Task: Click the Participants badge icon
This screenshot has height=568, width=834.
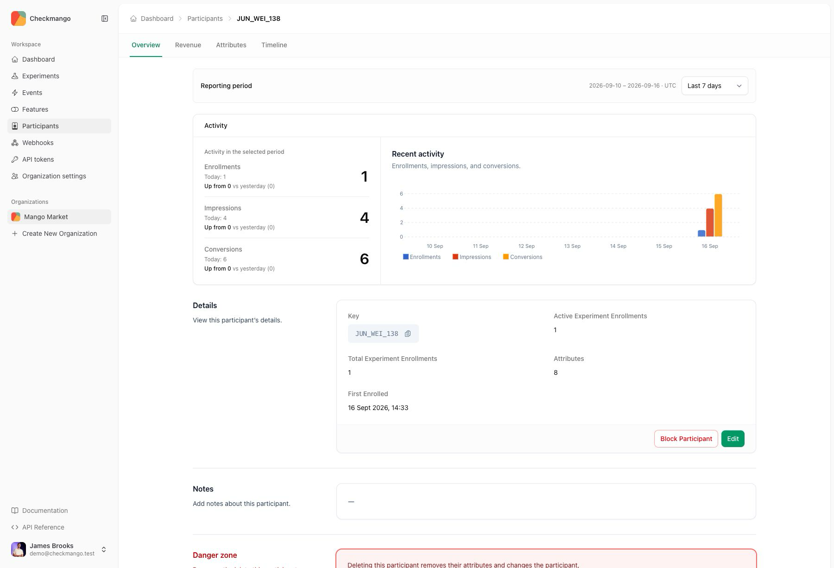Action: 15,126
